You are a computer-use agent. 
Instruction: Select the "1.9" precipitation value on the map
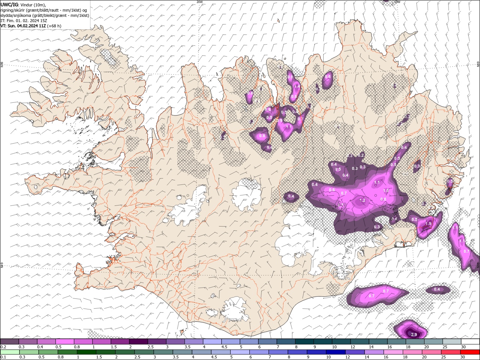[x=429, y=223]
